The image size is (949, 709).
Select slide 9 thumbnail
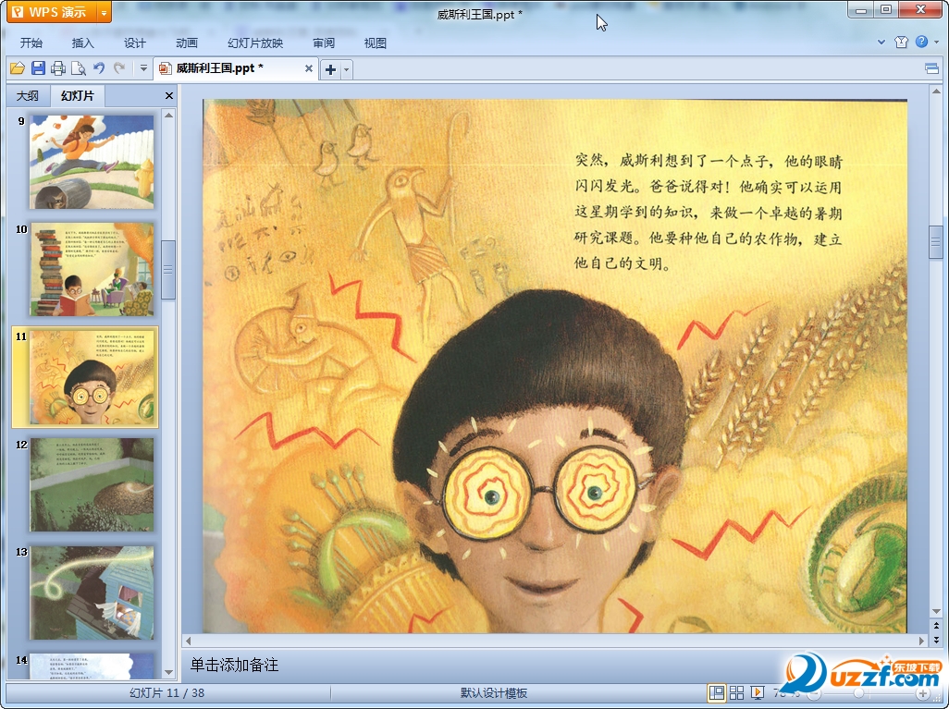pyautogui.click(x=92, y=162)
